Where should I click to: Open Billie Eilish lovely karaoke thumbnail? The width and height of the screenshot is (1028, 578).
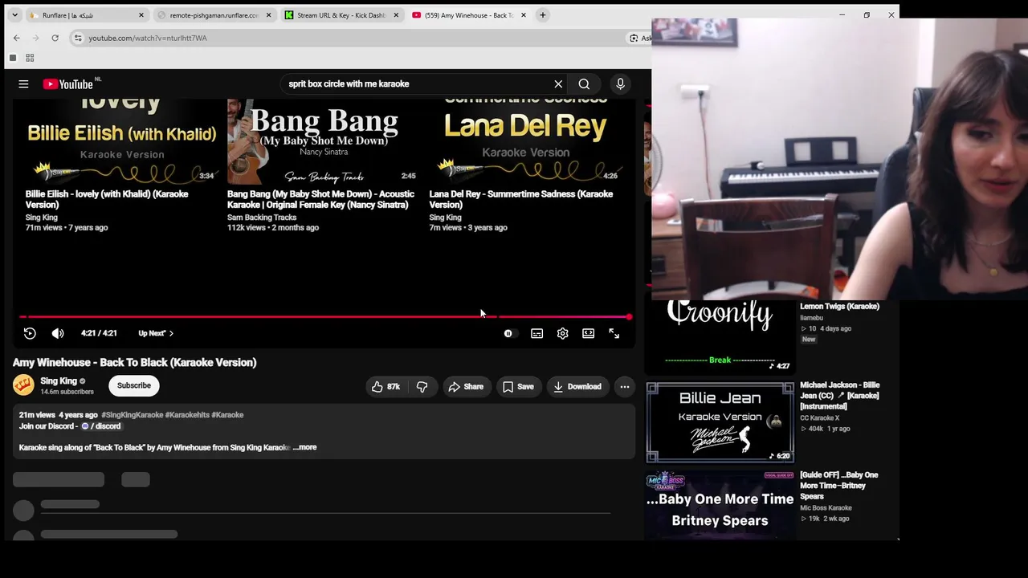click(121, 141)
